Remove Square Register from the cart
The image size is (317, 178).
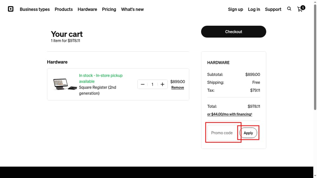pos(178,87)
